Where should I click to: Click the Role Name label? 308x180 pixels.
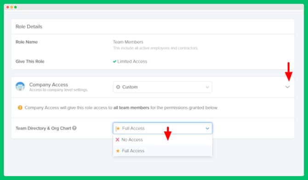tap(27, 42)
